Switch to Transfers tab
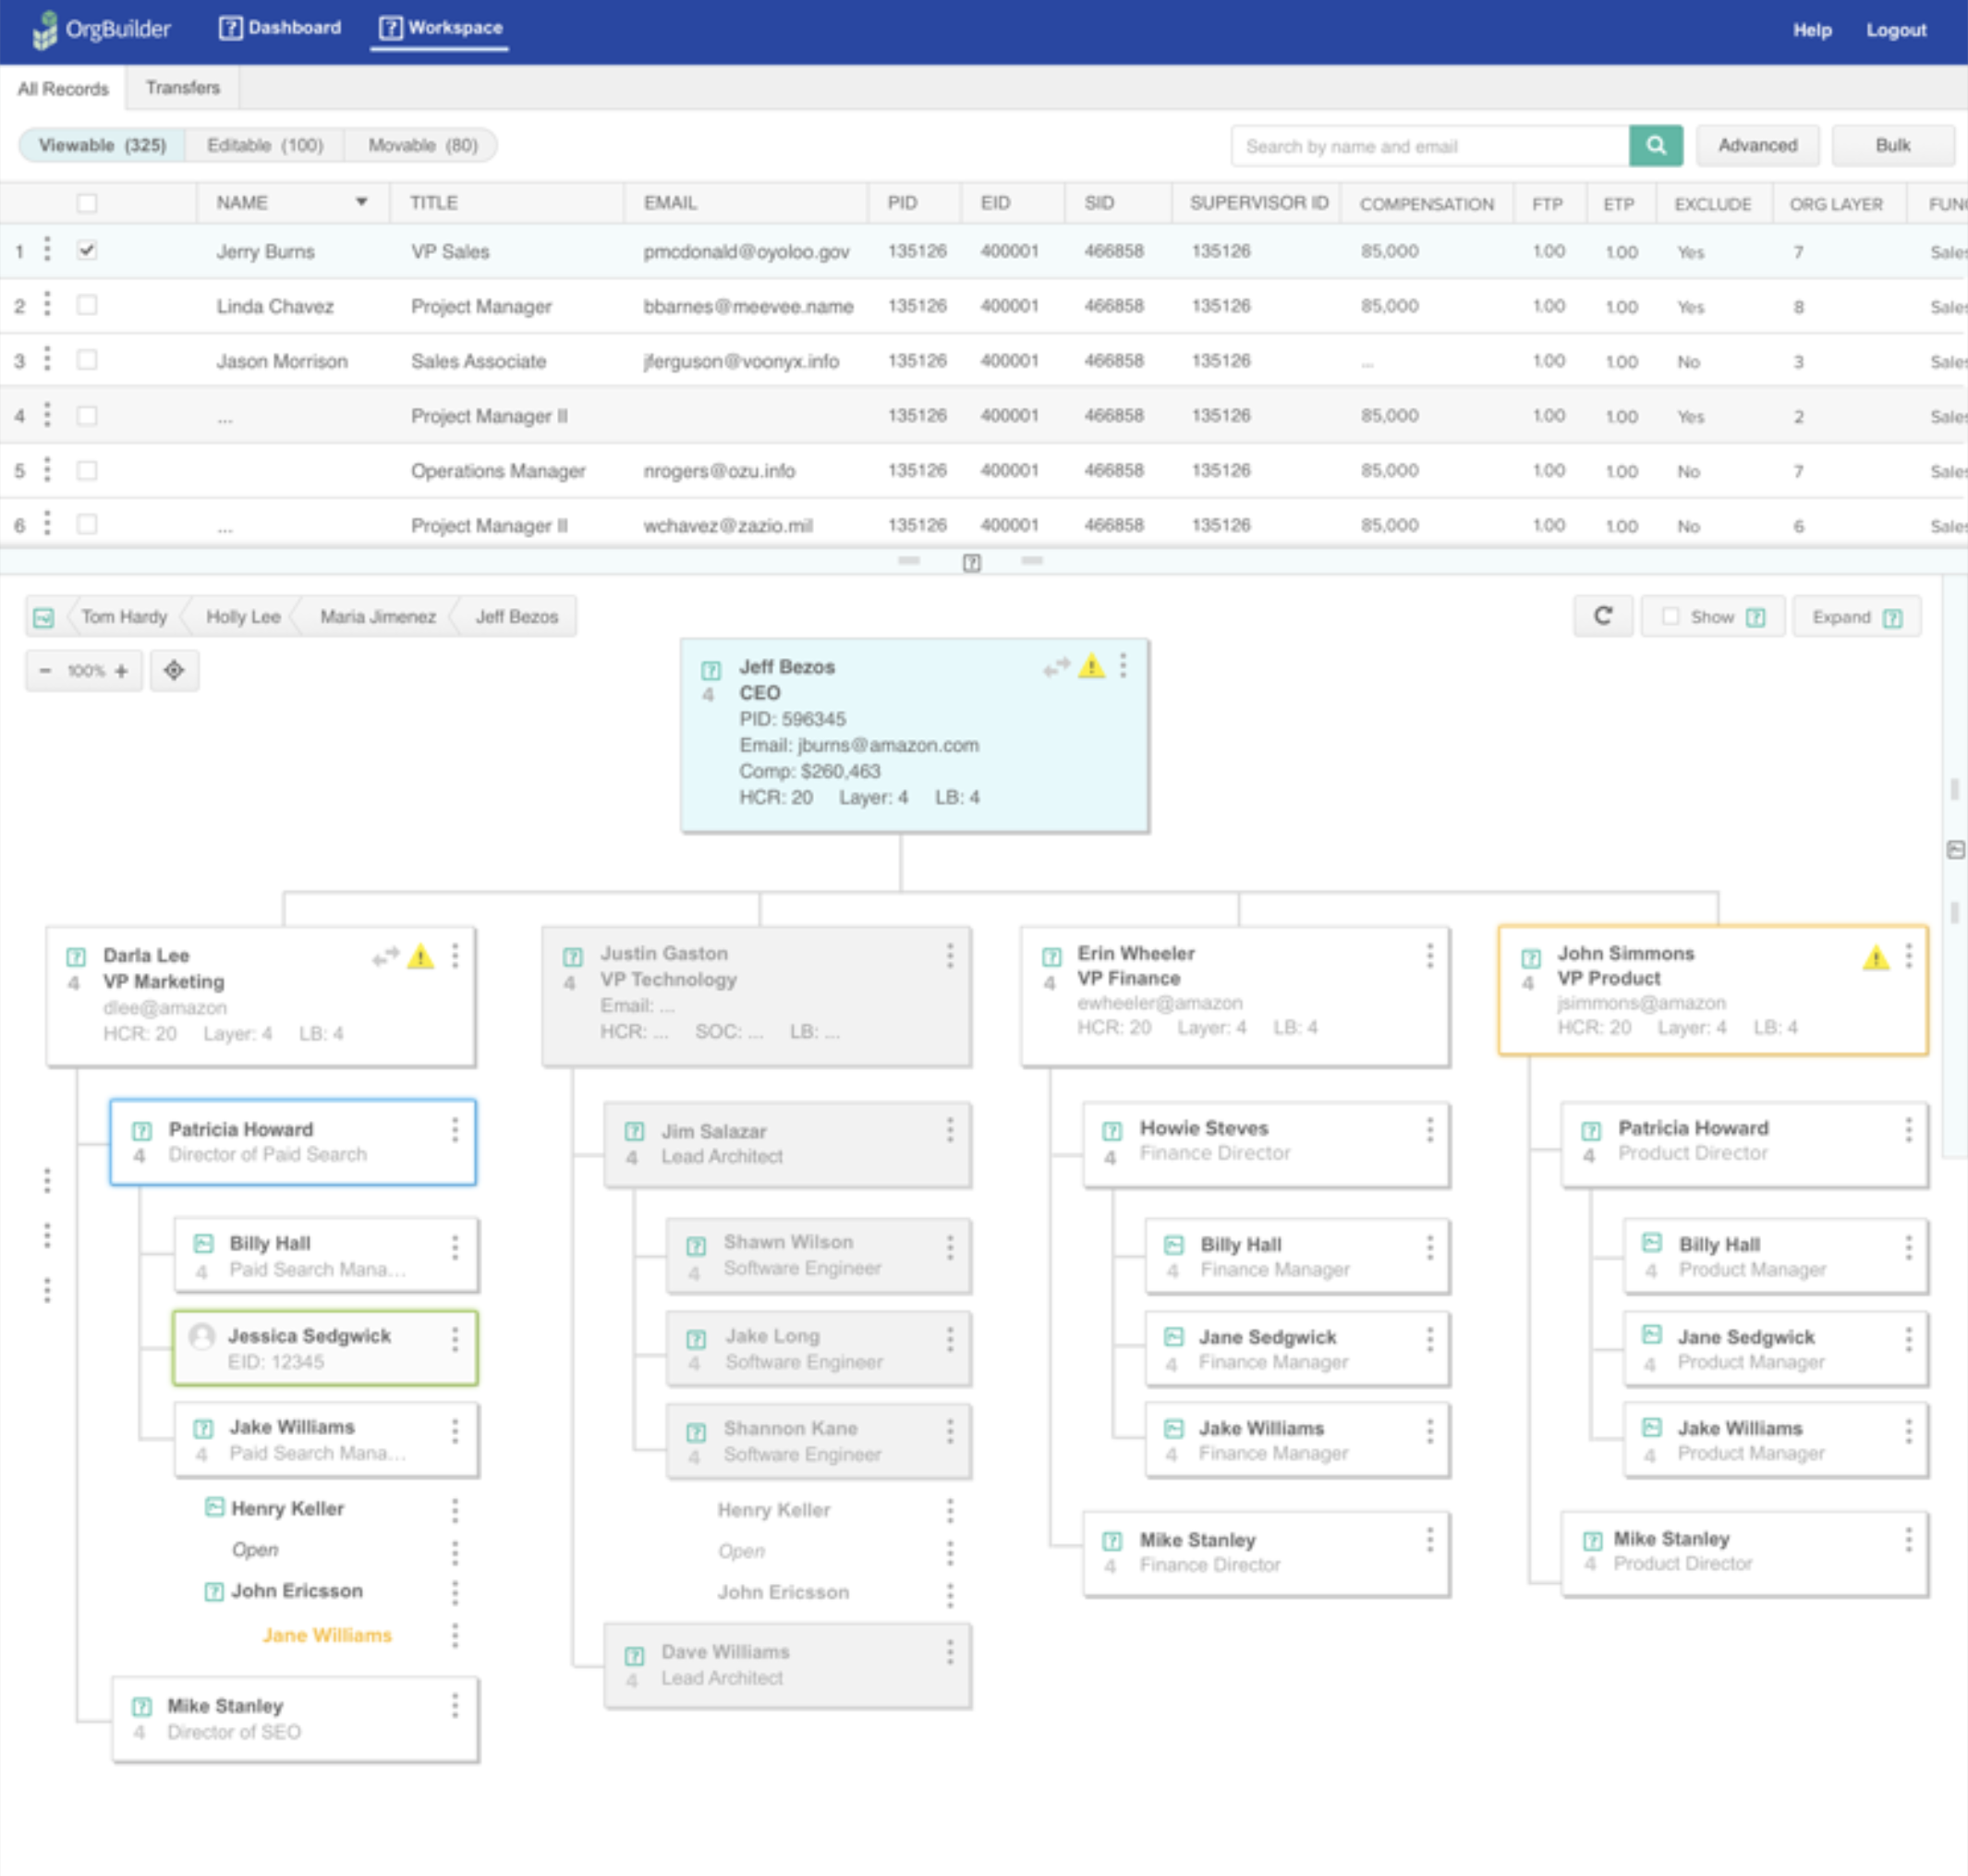Image resolution: width=1968 pixels, height=1876 pixels. [183, 88]
